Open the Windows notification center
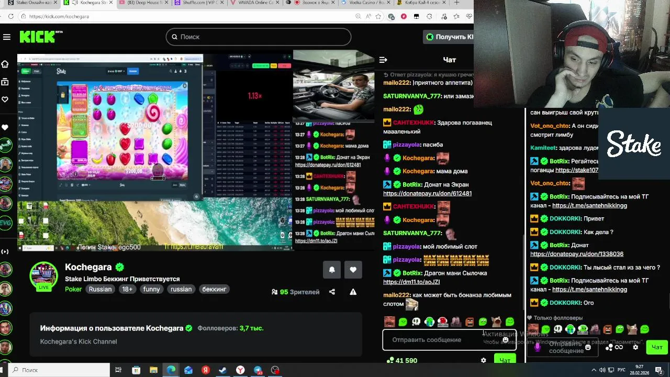This screenshot has height=377, width=670. [659, 370]
